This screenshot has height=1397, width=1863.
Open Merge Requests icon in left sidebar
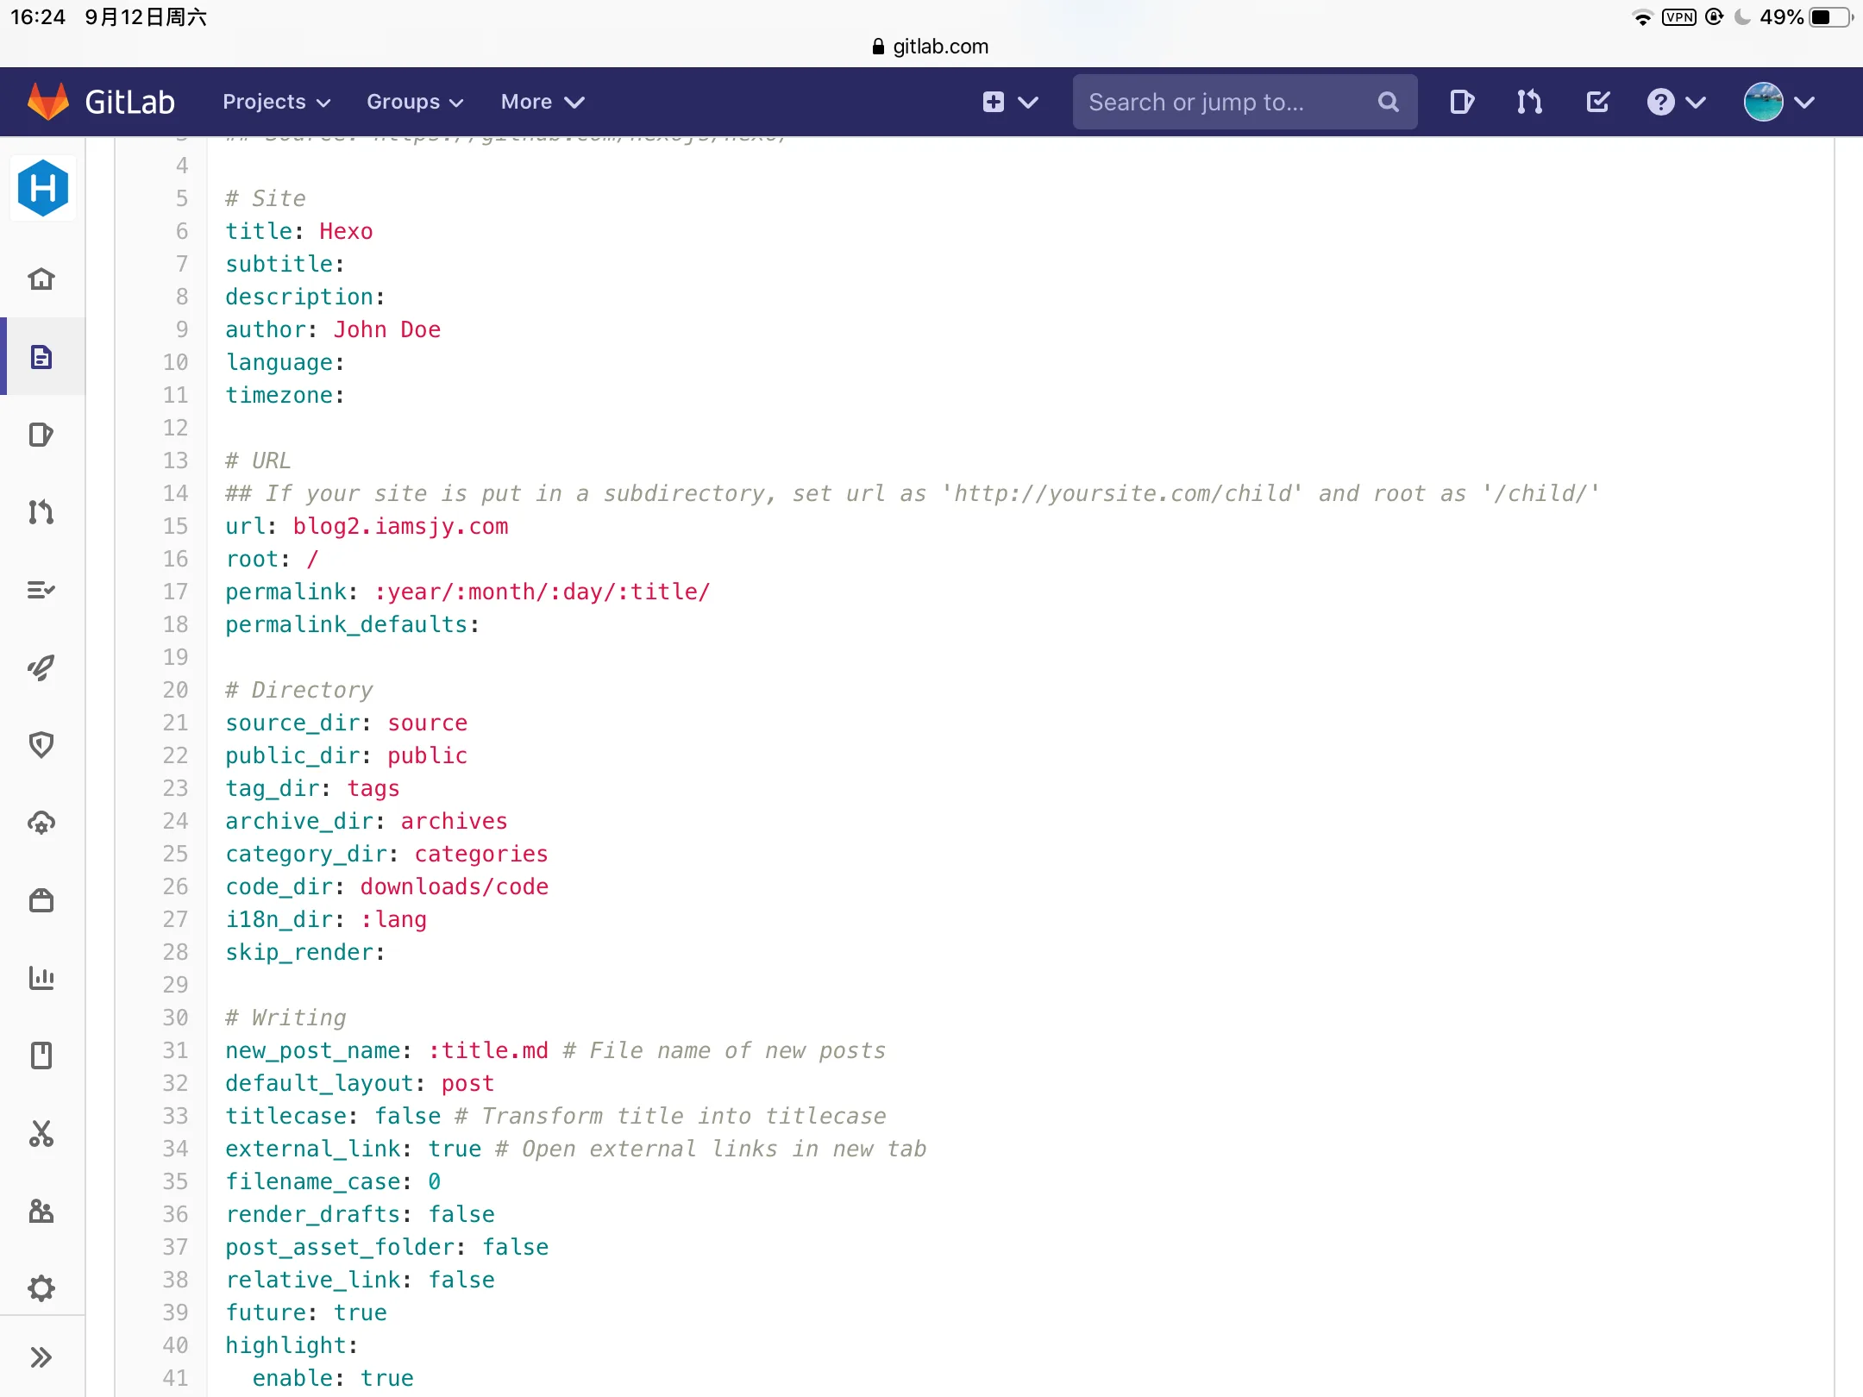click(41, 511)
